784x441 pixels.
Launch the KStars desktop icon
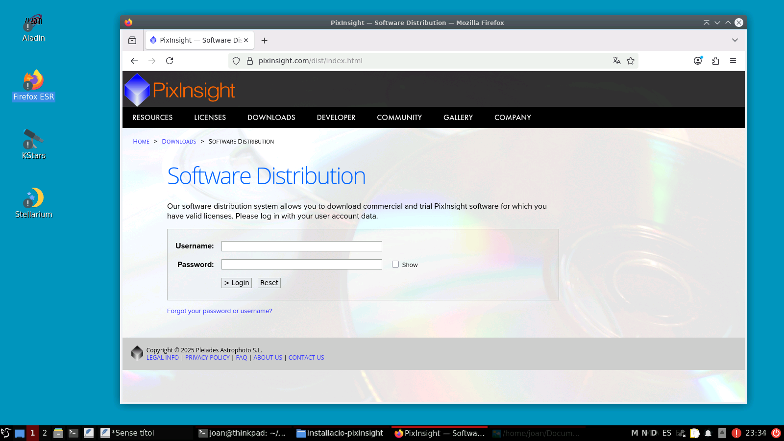[33, 144]
